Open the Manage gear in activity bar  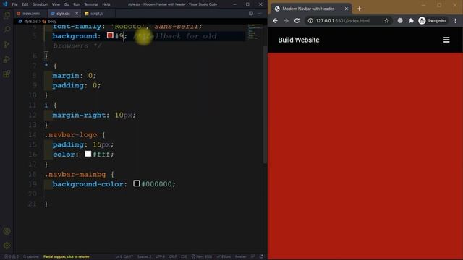pos(7,246)
